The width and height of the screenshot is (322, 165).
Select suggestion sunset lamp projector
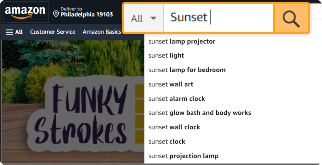(182, 41)
